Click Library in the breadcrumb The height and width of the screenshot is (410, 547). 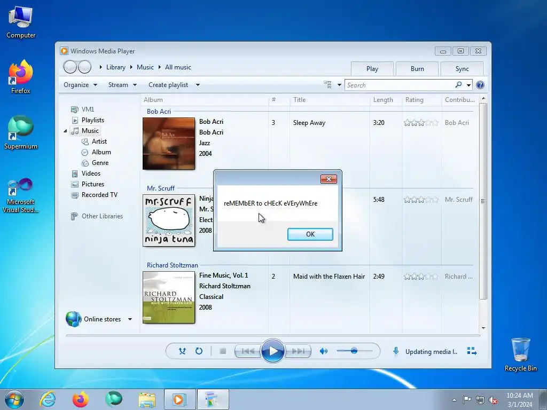(116, 67)
